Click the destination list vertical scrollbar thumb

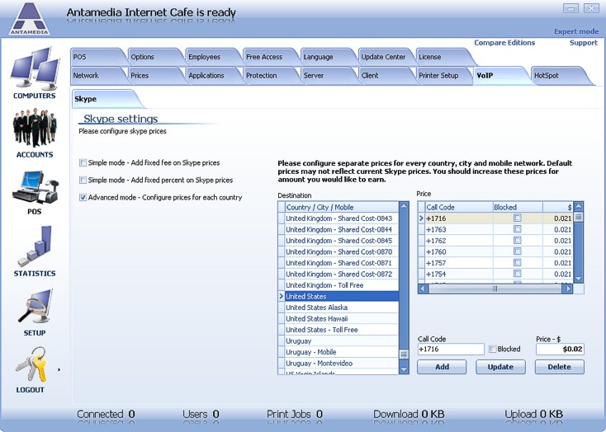tap(404, 354)
